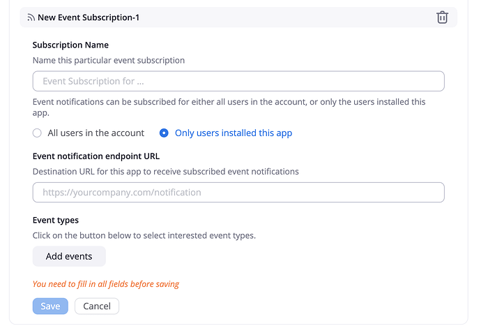Click the Event types heading
The width and height of the screenshot is (481, 333).
[56, 220]
